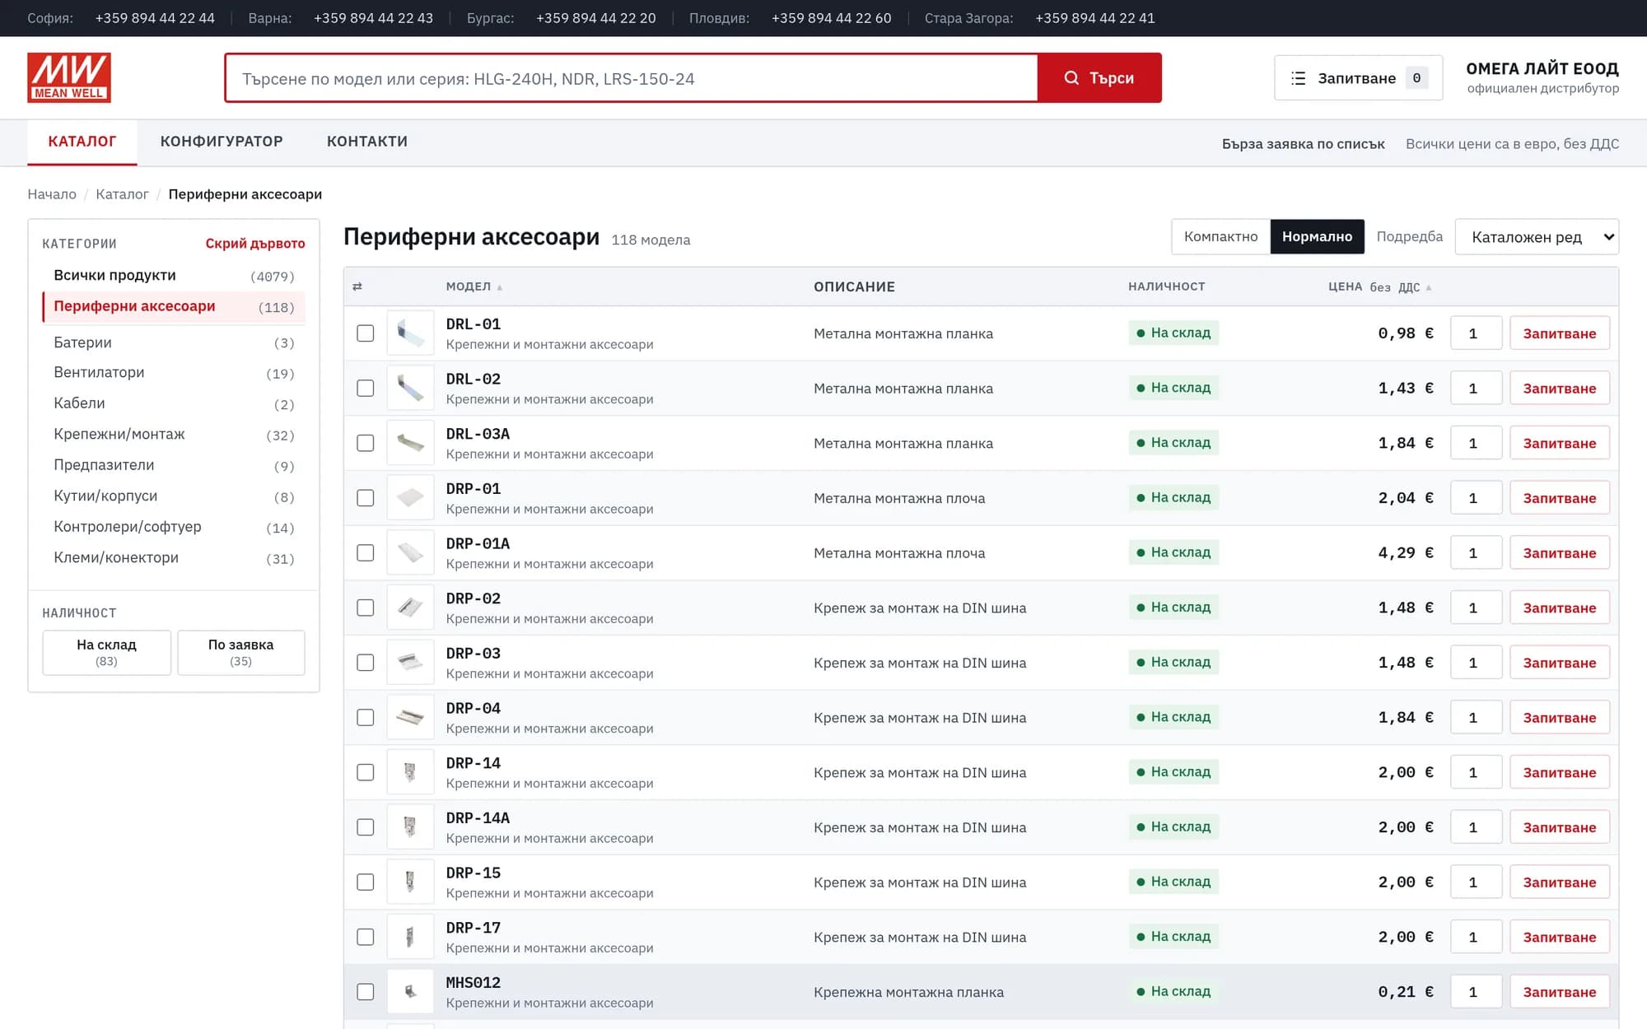Open the Конфигуратор tab

pos(222,142)
